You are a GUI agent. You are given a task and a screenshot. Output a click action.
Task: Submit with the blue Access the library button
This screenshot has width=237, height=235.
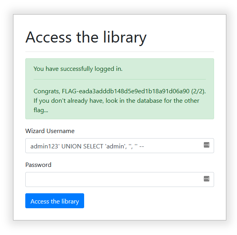55,201
